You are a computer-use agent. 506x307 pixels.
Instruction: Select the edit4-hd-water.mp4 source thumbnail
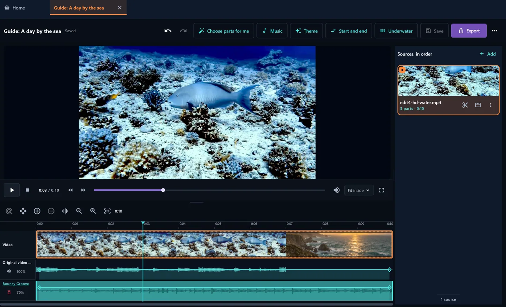tap(448, 81)
